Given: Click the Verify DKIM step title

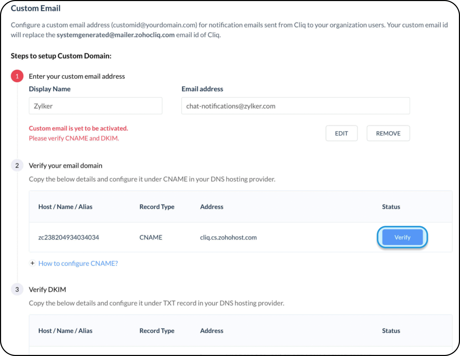Looking at the screenshot, I should (47, 289).
